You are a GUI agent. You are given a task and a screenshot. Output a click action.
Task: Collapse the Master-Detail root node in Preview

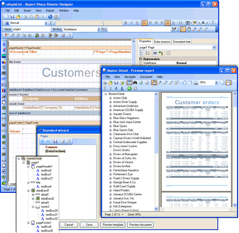tap(106, 94)
